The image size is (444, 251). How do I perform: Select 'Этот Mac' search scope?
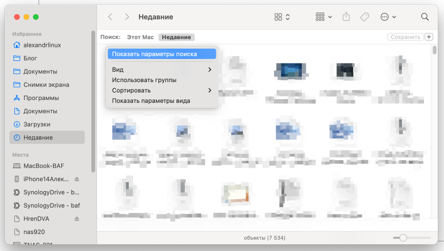[x=140, y=37]
